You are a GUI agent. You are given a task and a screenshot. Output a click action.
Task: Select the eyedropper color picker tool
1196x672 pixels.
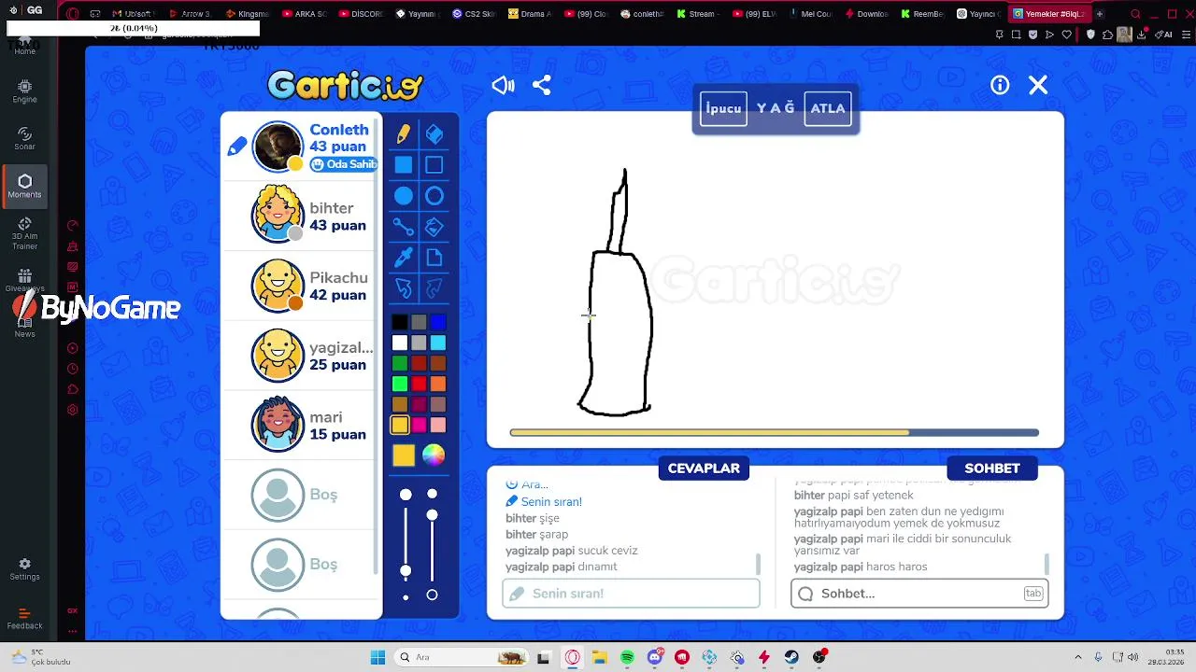coord(403,258)
